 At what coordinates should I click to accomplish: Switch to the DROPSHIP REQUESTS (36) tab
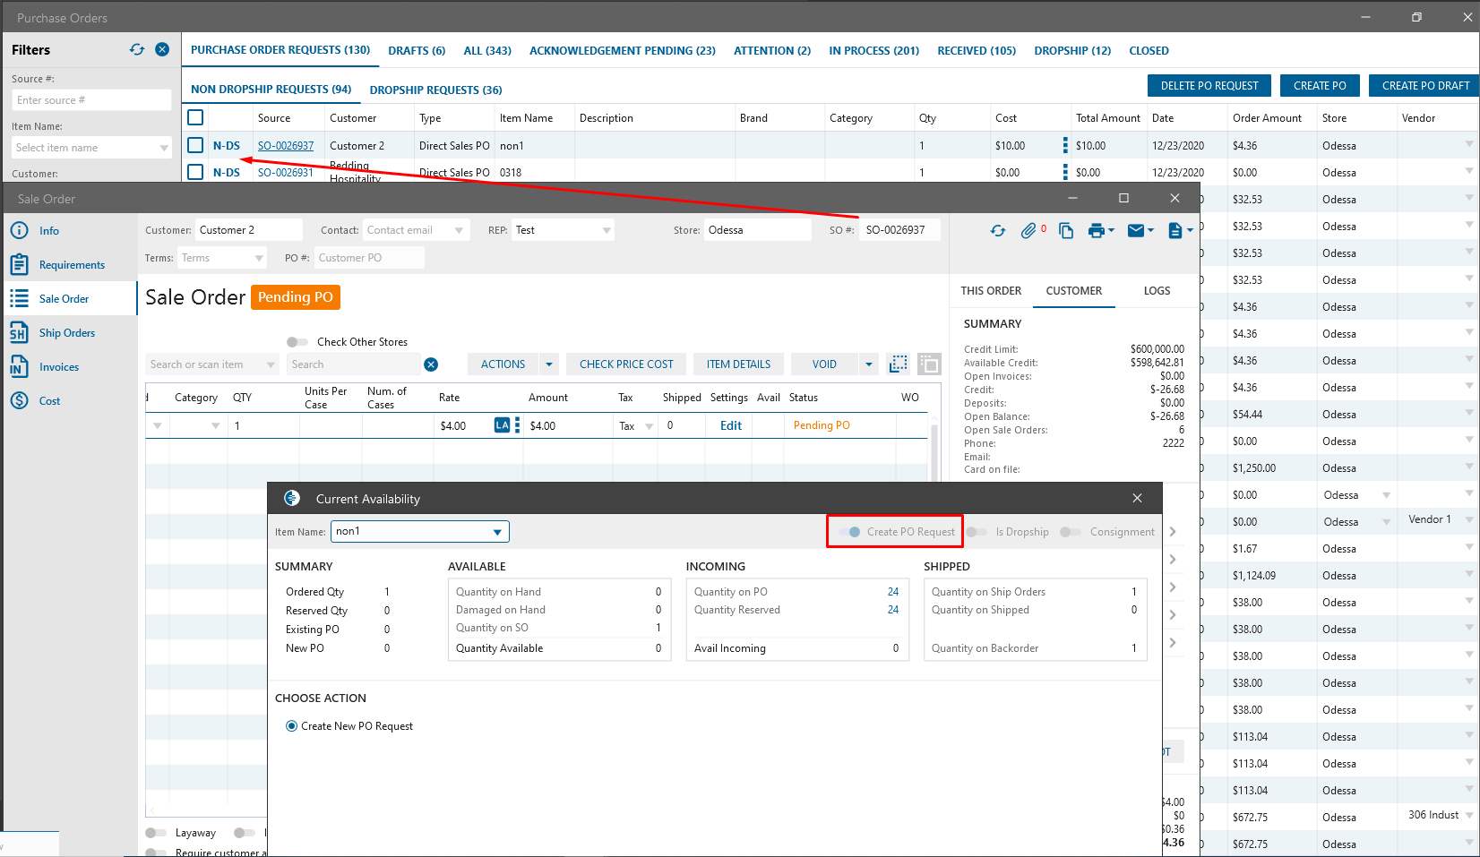(x=435, y=90)
